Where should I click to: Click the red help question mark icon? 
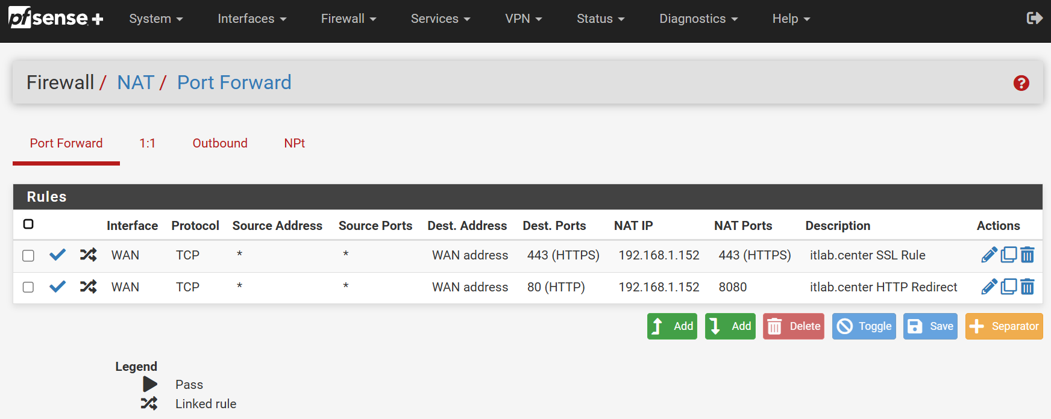pos(1021,83)
